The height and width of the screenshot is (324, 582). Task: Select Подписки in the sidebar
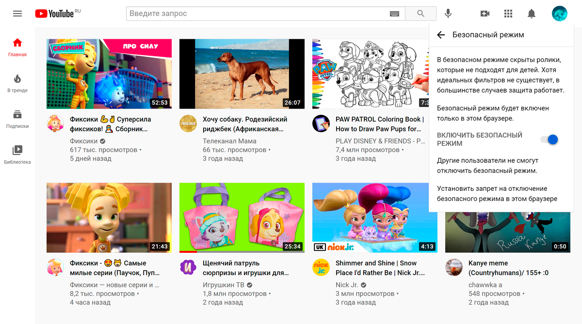coord(17,119)
